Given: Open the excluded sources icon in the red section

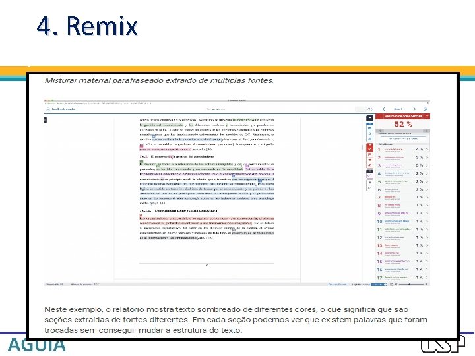Looking at the screenshot, I should coord(369,165).
